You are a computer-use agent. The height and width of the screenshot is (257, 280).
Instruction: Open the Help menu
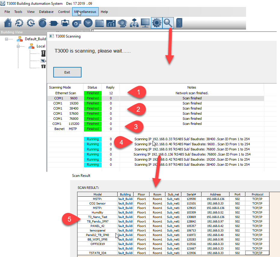pos(104,12)
